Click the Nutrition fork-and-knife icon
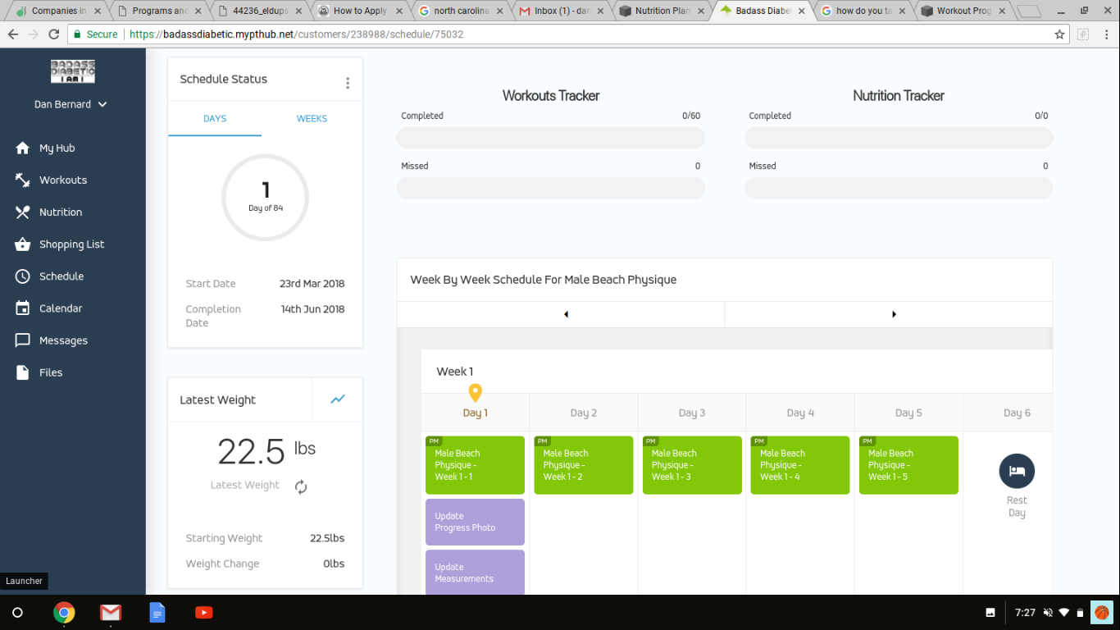The height and width of the screenshot is (630, 1120). pyautogui.click(x=23, y=212)
